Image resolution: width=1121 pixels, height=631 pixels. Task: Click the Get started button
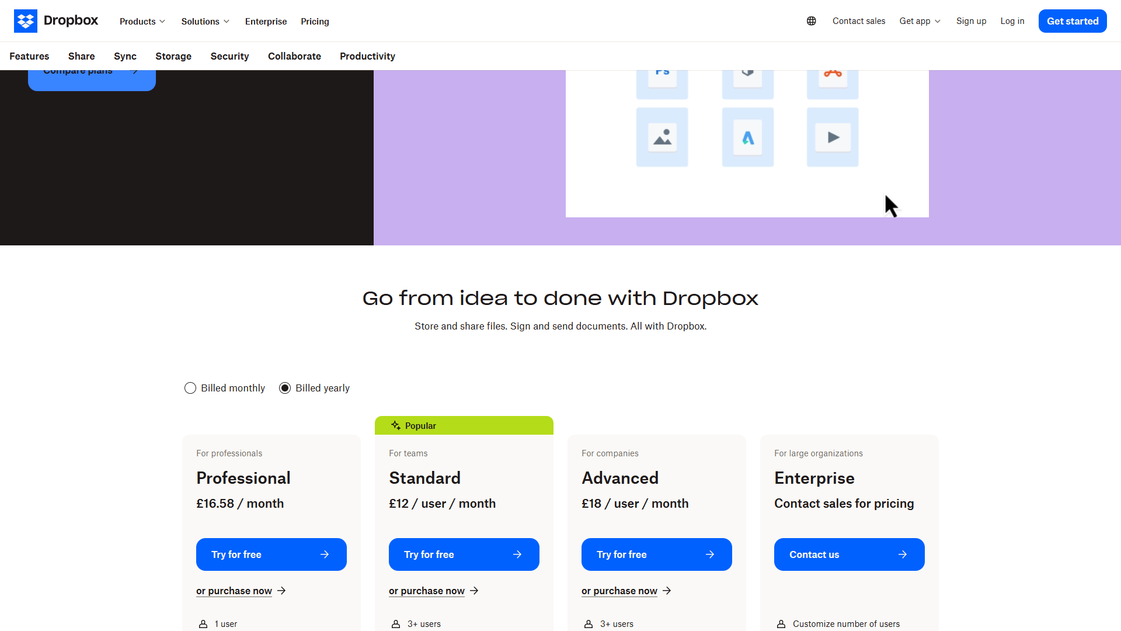click(x=1073, y=21)
